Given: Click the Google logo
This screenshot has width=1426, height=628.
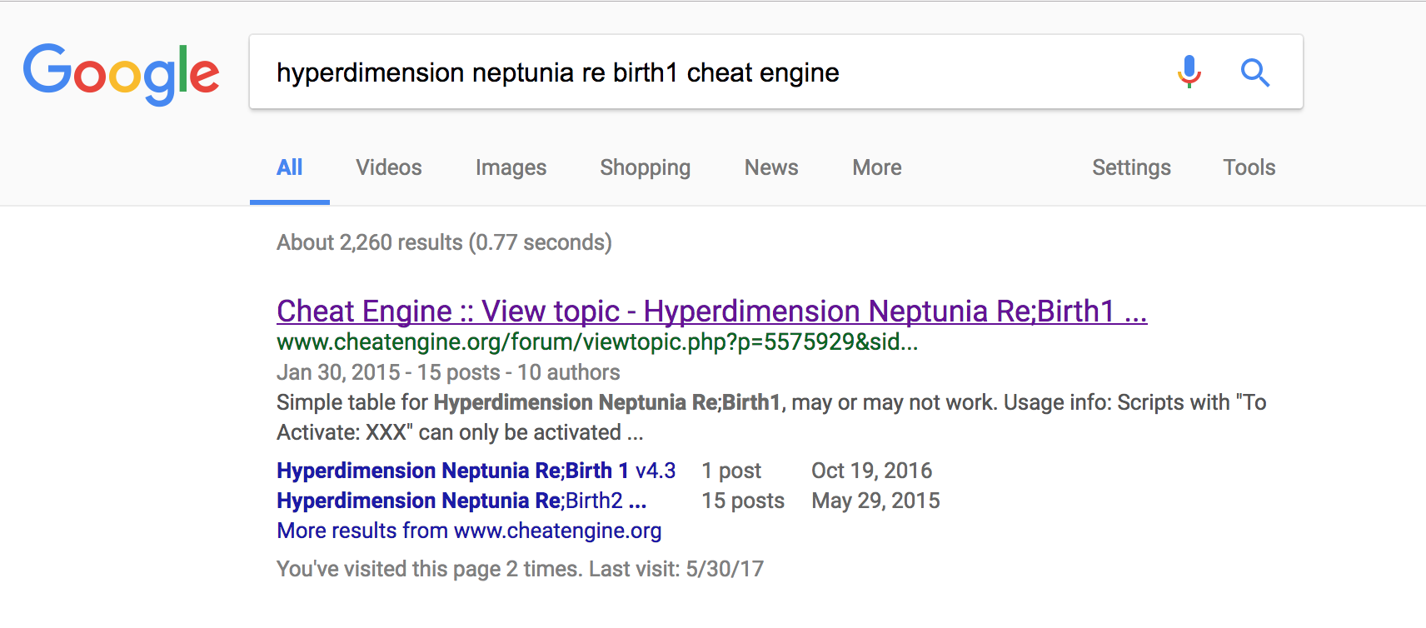Looking at the screenshot, I should point(122,73).
